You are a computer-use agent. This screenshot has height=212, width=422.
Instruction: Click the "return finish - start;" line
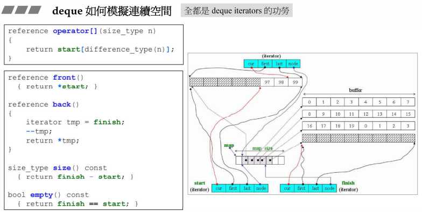coord(75,176)
